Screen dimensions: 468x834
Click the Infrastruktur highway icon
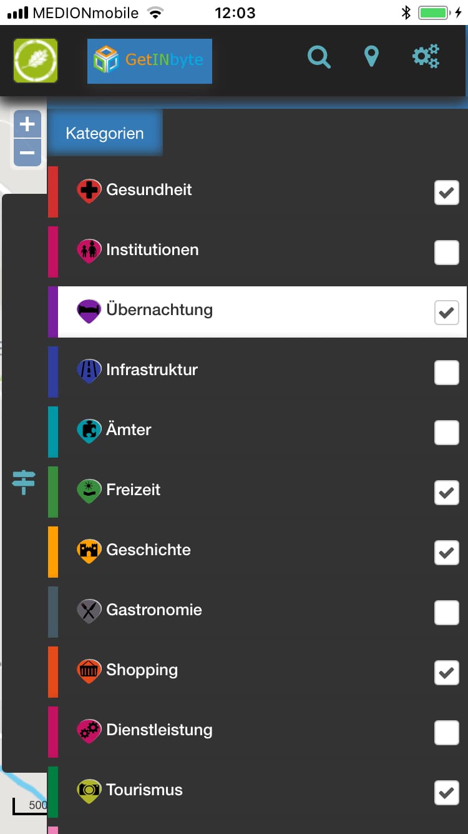pos(89,370)
